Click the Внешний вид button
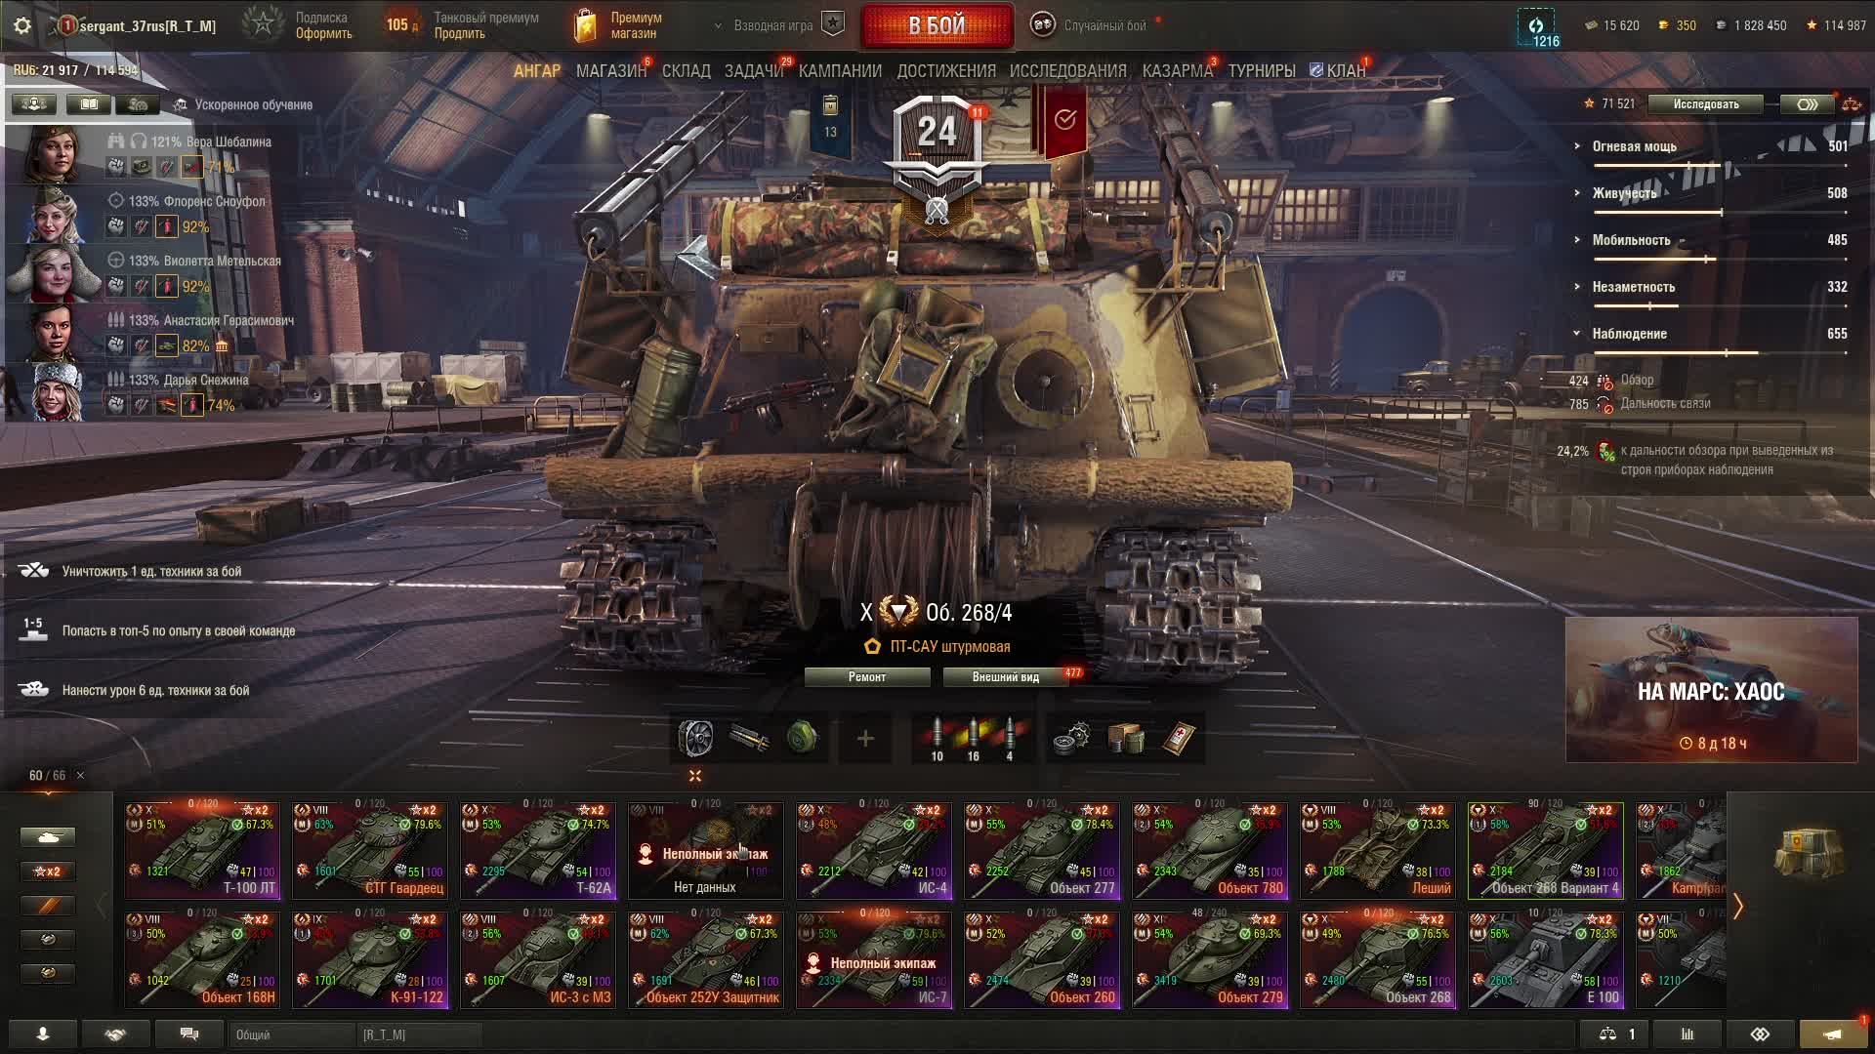This screenshot has height=1054, width=1875. point(1005,677)
